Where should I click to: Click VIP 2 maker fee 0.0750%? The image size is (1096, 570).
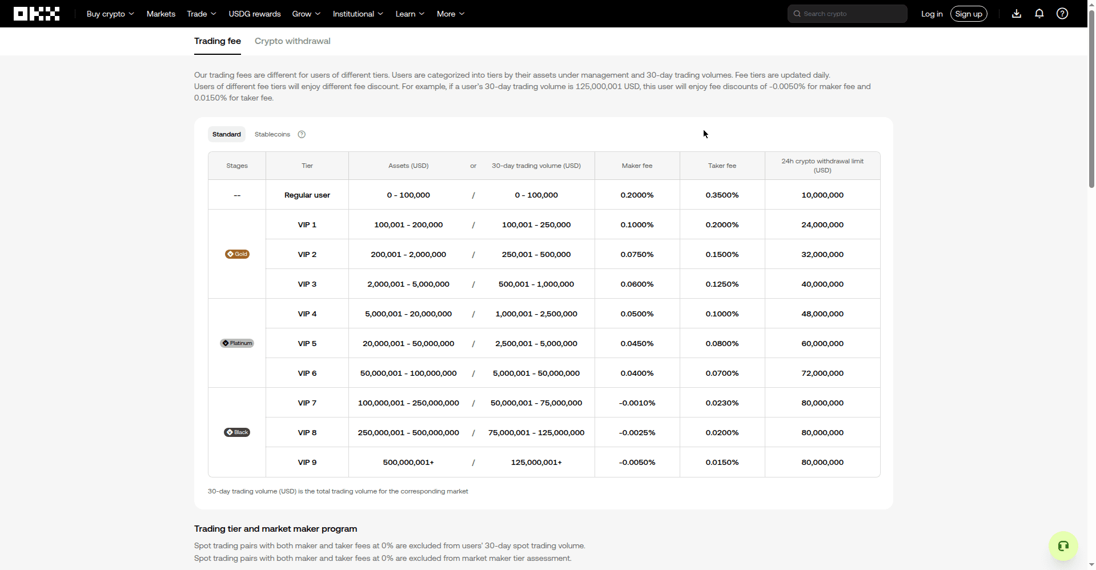click(x=637, y=254)
